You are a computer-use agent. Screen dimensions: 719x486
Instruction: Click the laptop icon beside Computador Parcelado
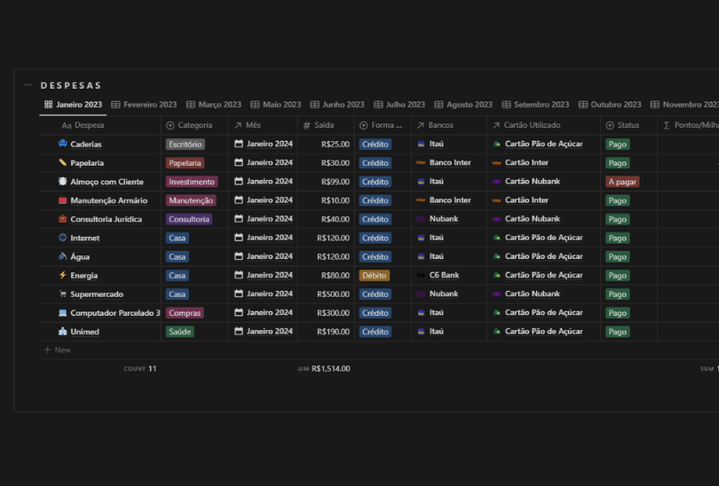click(63, 313)
